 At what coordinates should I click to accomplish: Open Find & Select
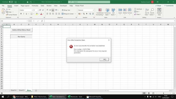(x=152, y=12)
